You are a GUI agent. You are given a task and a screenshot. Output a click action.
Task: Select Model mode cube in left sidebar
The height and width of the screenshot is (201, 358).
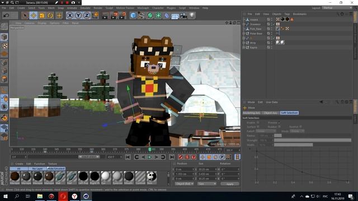point(4,37)
